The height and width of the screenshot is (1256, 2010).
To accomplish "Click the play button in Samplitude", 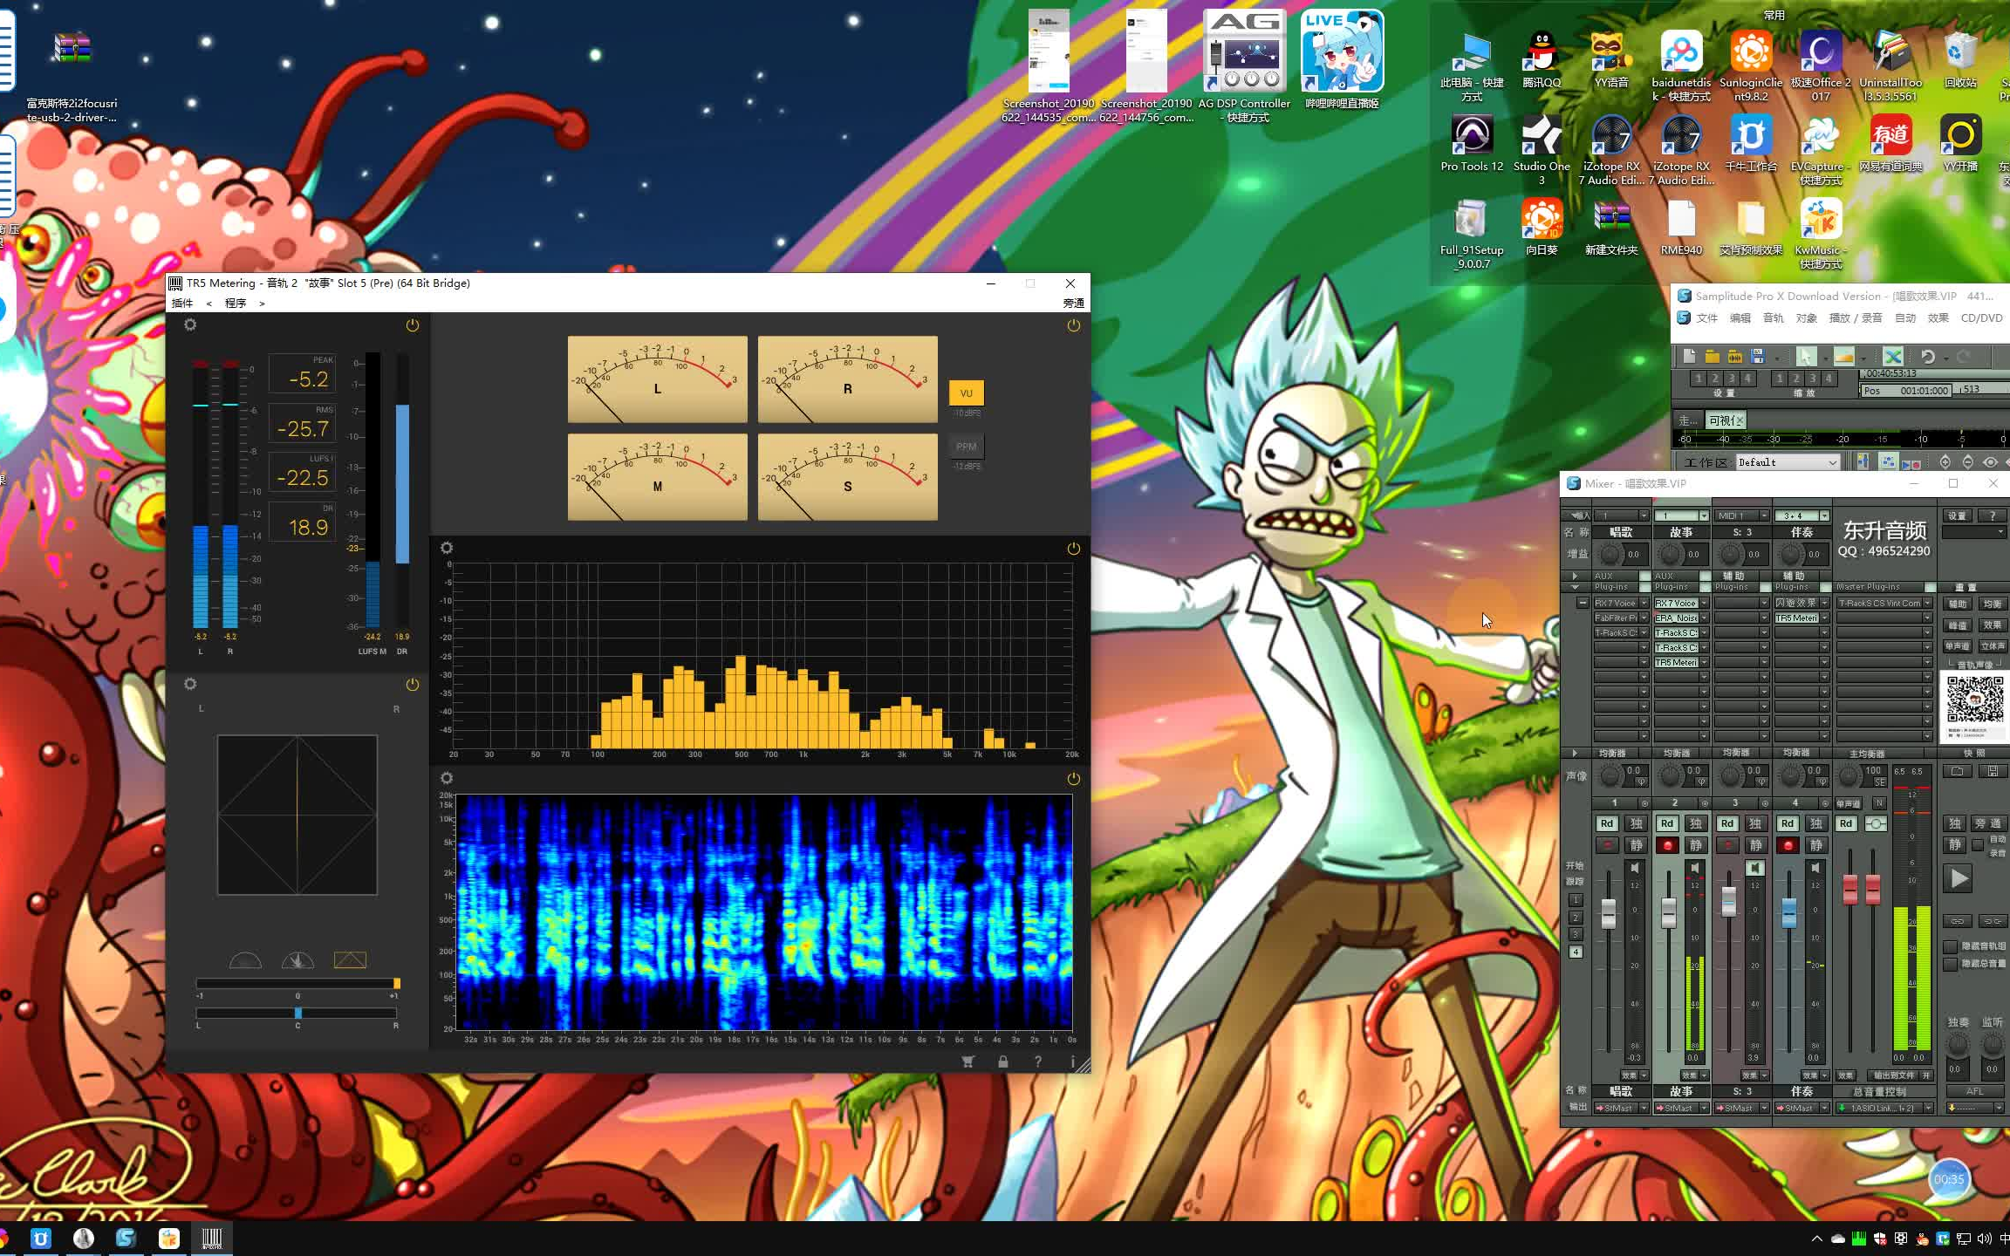I will (1958, 878).
